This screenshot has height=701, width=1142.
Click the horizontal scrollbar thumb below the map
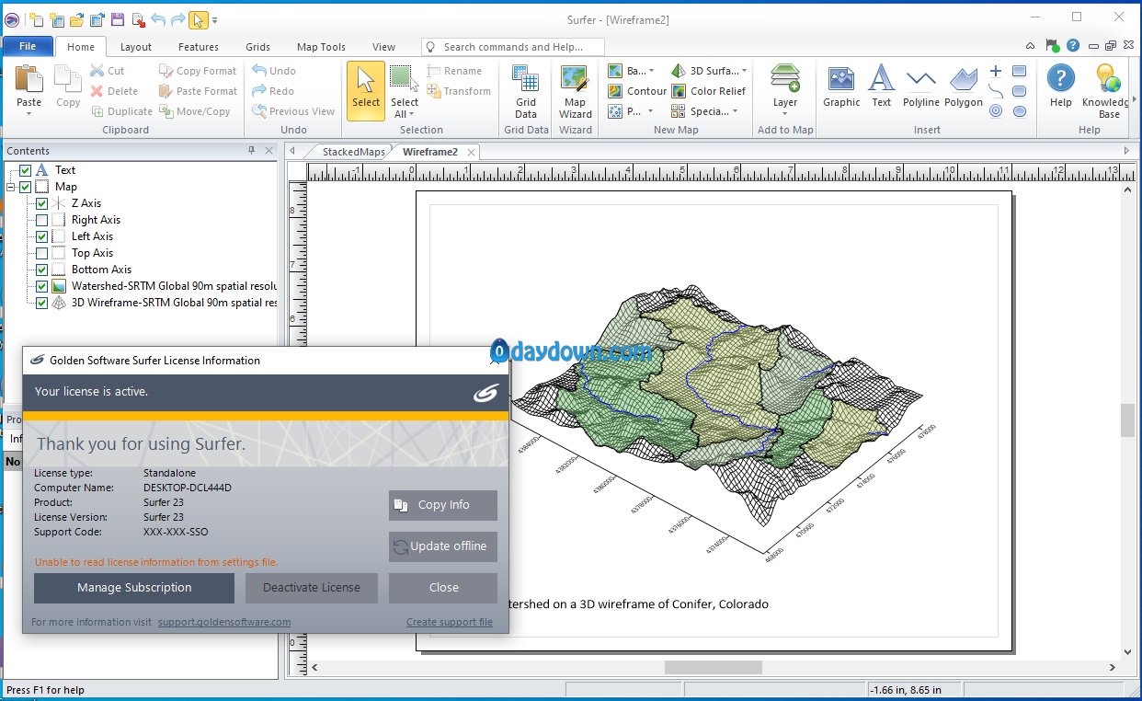pyautogui.click(x=714, y=667)
